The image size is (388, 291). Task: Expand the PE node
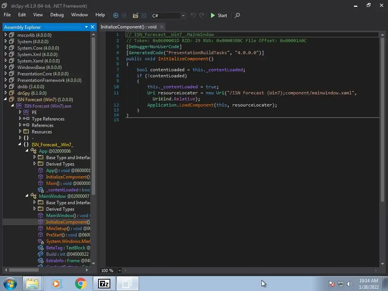click(x=20, y=112)
